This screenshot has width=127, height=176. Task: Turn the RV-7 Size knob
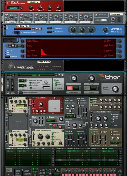pyautogui.click(x=31, y=8)
